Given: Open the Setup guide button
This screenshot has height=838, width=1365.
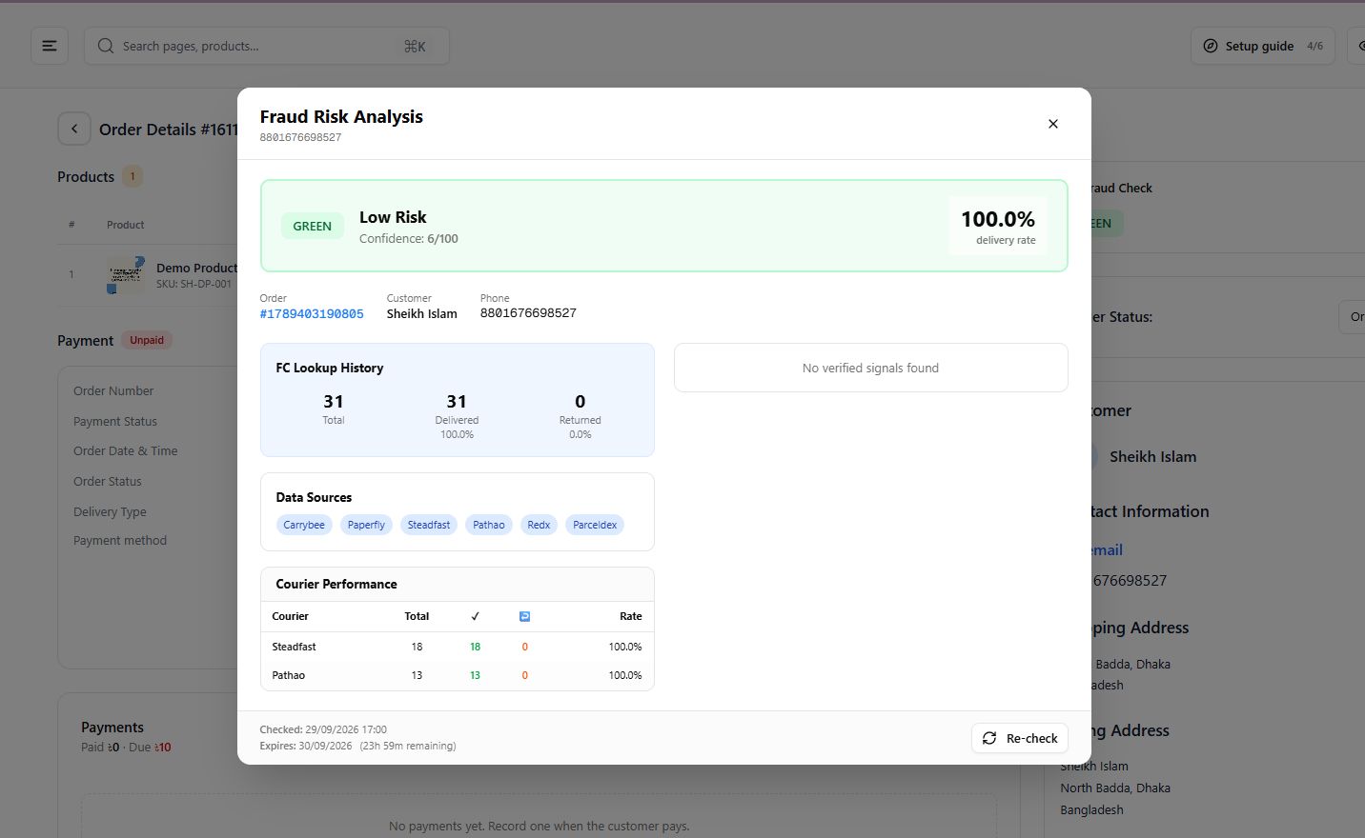Looking at the screenshot, I should [1262, 46].
